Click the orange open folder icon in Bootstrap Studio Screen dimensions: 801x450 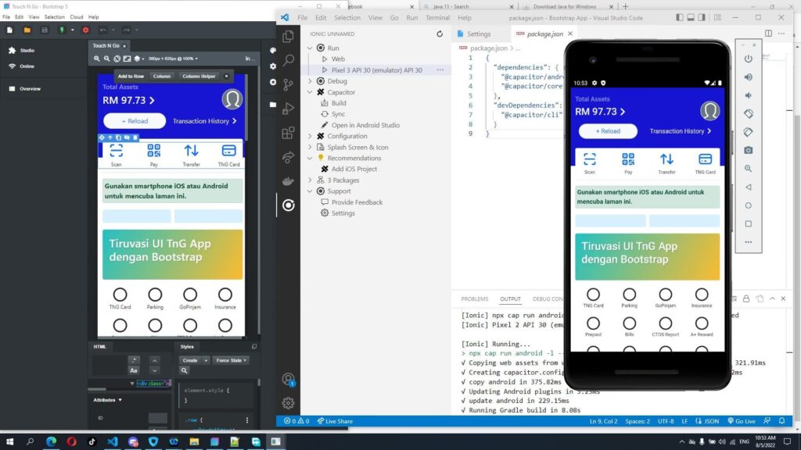coord(27,30)
